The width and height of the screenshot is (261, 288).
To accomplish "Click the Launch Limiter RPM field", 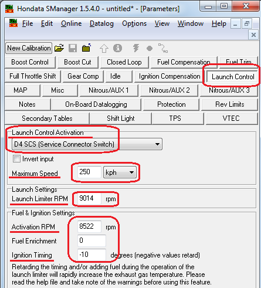I will (x=89, y=198).
